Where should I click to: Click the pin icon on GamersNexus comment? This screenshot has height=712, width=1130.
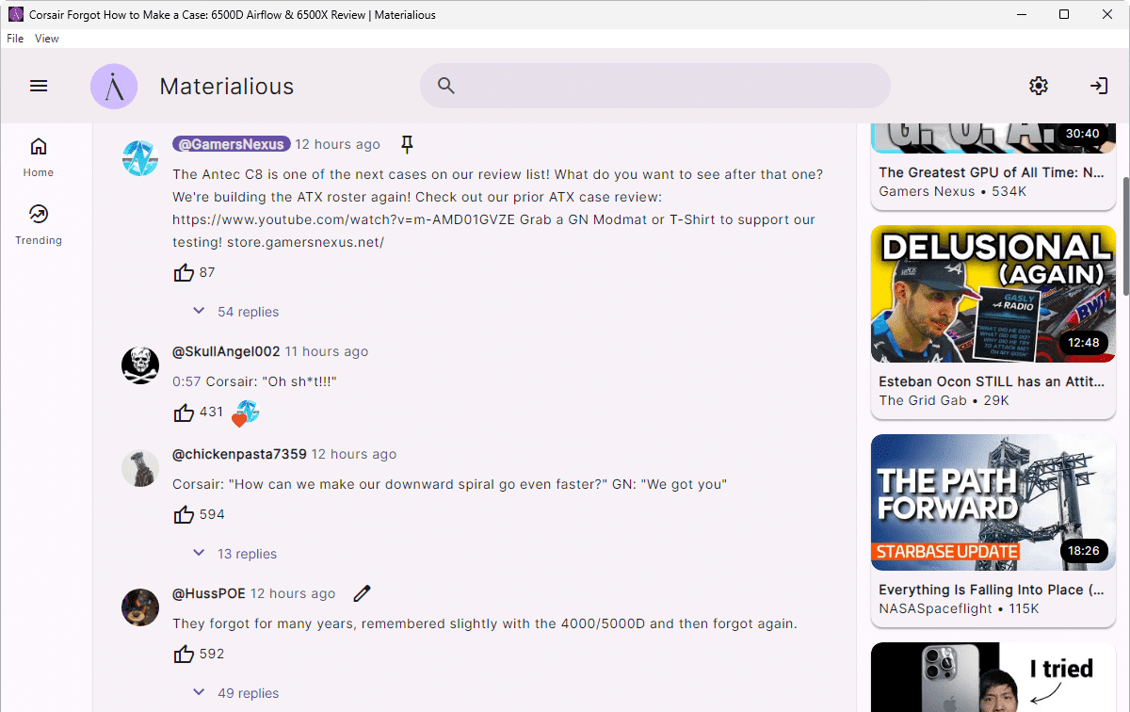[407, 144]
